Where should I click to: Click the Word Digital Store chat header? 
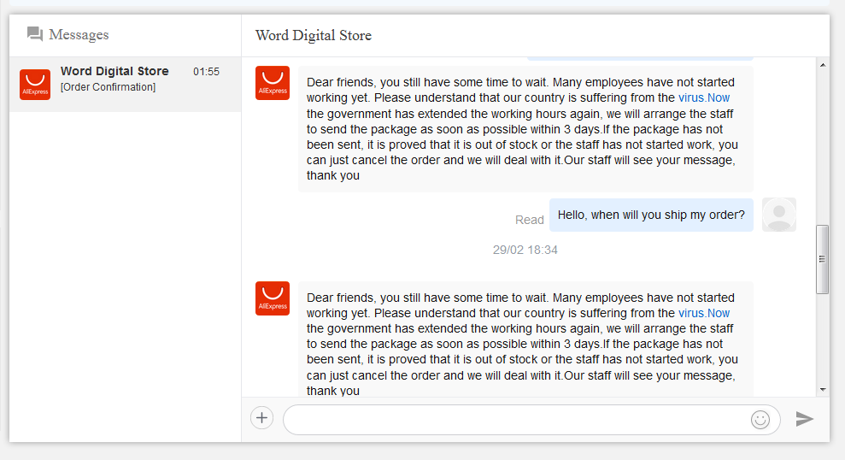(313, 36)
